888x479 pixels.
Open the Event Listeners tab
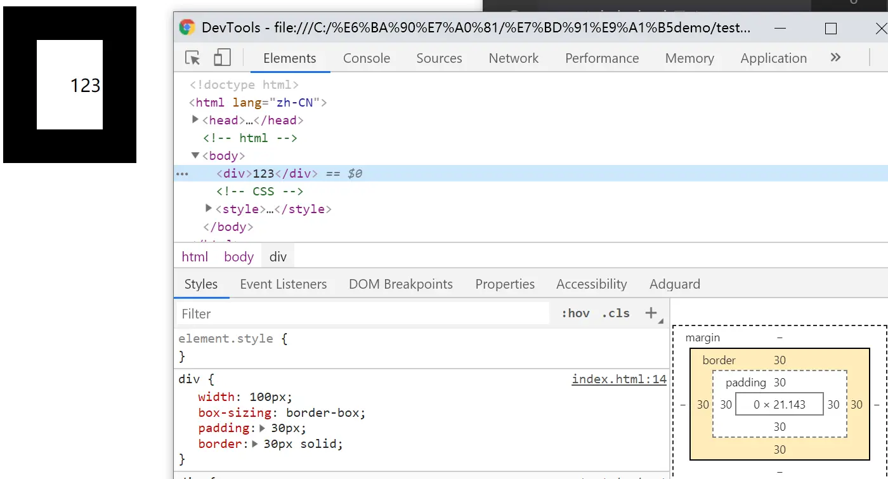click(x=284, y=284)
